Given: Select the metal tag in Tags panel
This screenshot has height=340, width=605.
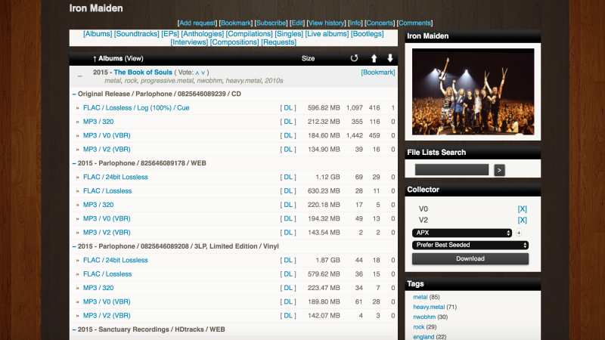Looking at the screenshot, I should [x=420, y=297].
